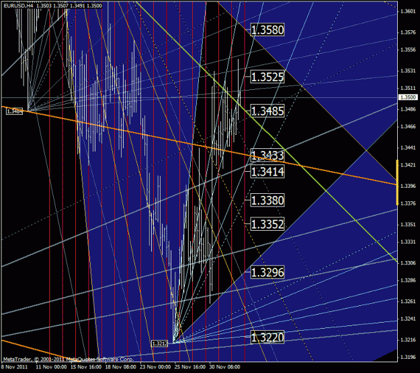This screenshot has height=373, width=420.
Task: Click the 11 Nov 00:00 time label
Action: pyautogui.click(x=51, y=367)
